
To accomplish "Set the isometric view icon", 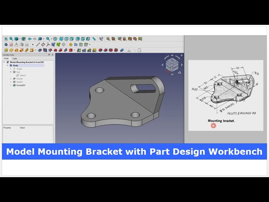I will 55,39.
